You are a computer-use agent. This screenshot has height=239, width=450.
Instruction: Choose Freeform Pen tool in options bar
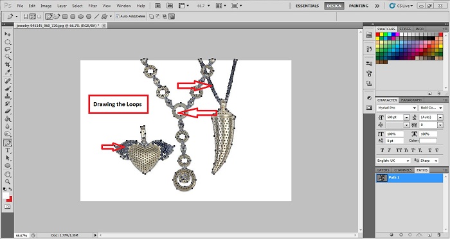57,16
